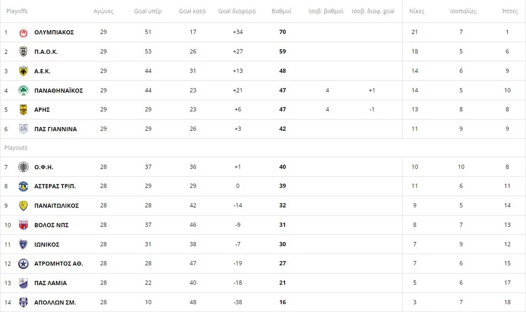526x312 pixels.
Task: Click the Ionikos club crest
Action: [24, 245]
